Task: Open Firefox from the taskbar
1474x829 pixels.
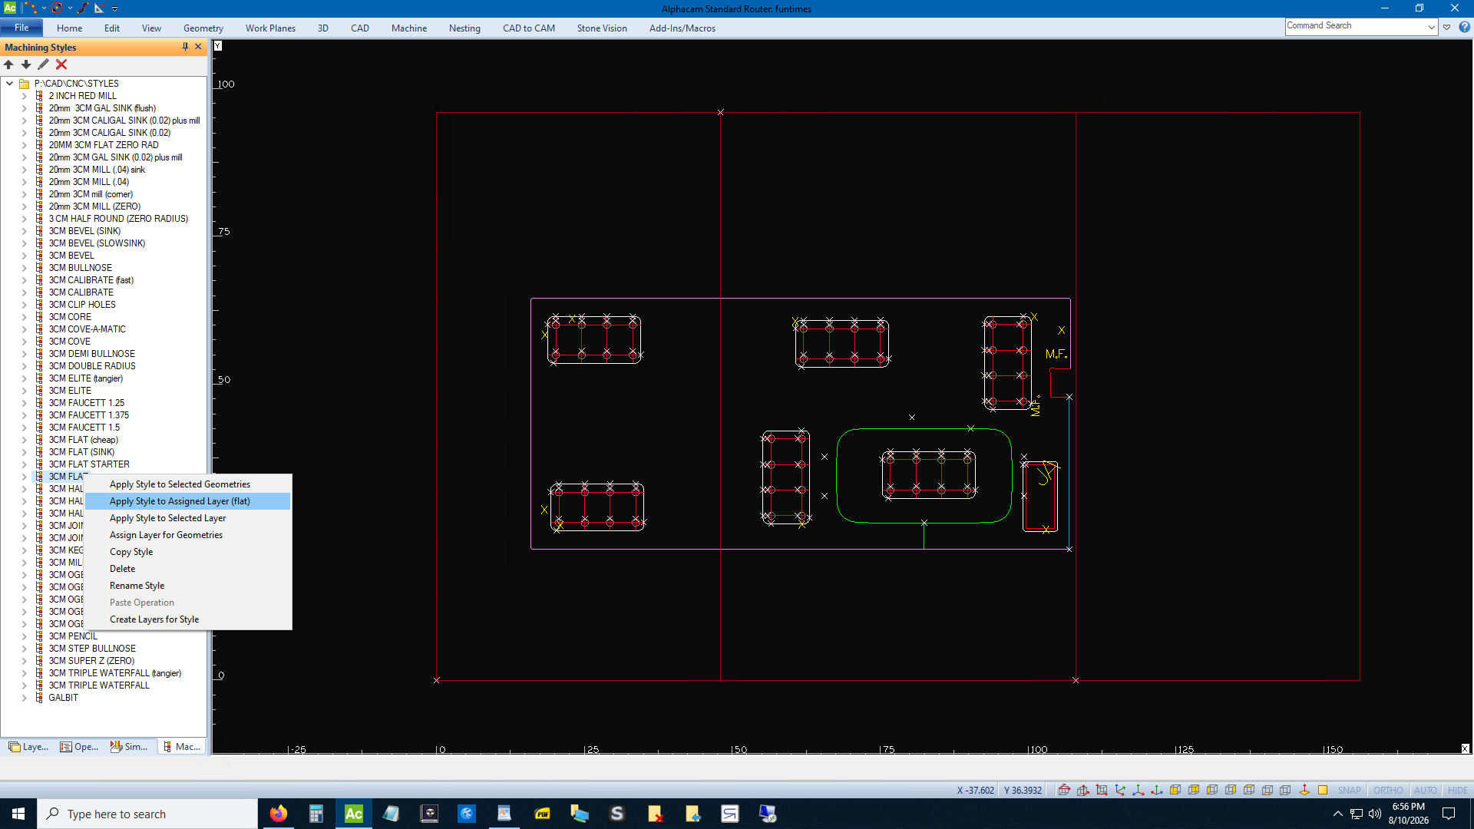Action: pyautogui.click(x=279, y=814)
